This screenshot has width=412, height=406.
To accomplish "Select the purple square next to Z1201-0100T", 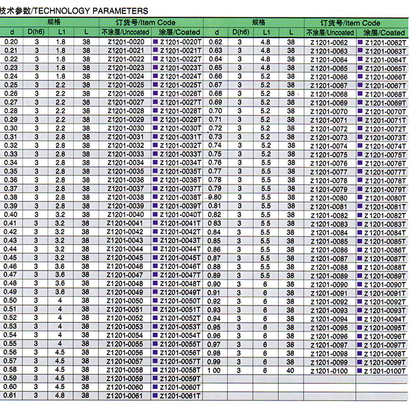I will pyautogui.click(x=360, y=371).
